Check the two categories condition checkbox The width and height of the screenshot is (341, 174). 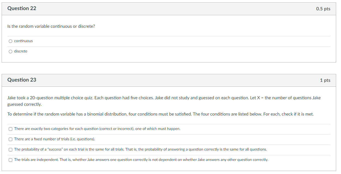click(10, 129)
